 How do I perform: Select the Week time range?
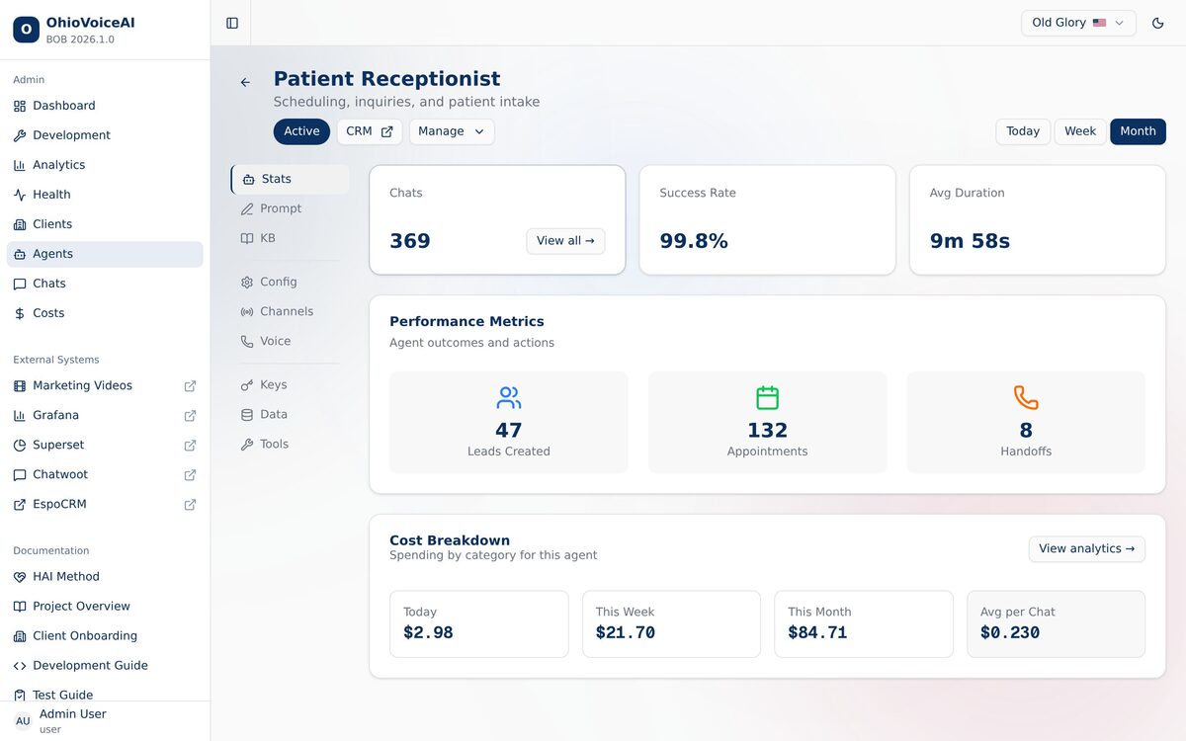[x=1079, y=131]
